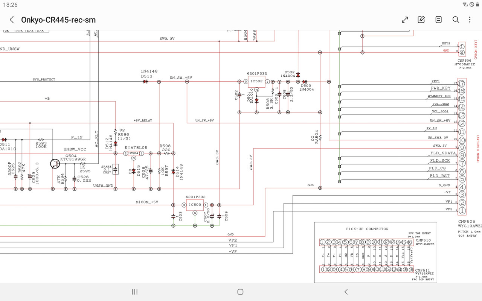Screen dimensions: 482x301
Task: Tap Android recent apps button
Action: pyautogui.click(x=134, y=292)
